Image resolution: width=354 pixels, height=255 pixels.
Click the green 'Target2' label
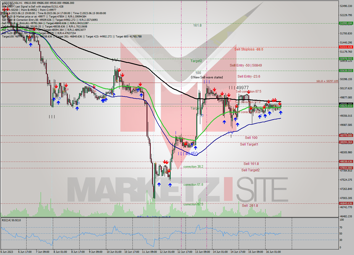[x=196, y=61]
